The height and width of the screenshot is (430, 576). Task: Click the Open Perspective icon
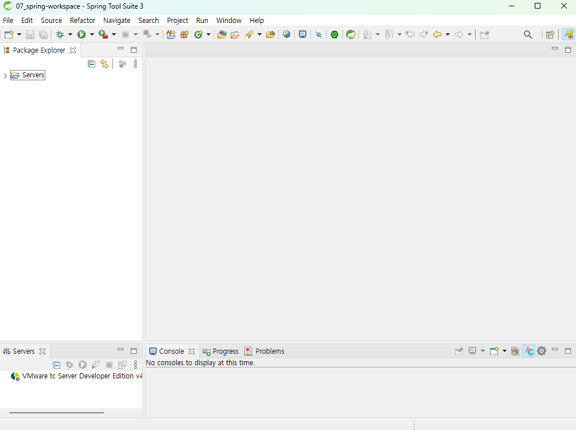(x=550, y=34)
